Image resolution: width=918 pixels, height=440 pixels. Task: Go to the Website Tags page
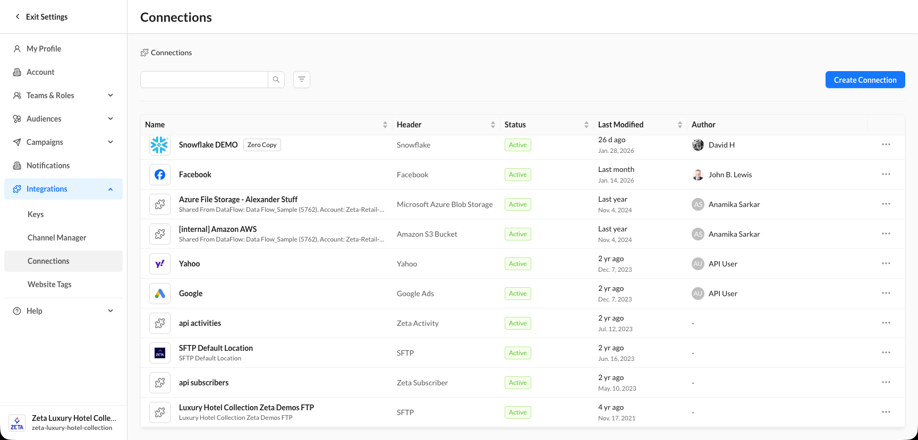click(x=49, y=284)
